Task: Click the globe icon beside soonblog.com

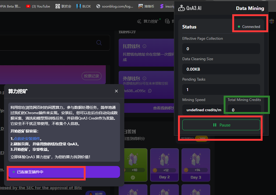Action: click(98, 6)
